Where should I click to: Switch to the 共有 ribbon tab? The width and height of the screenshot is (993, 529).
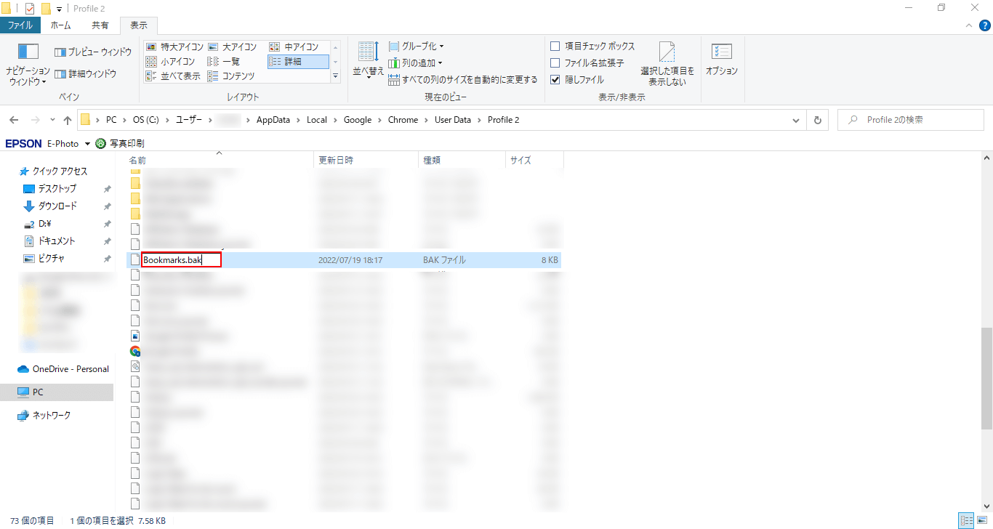point(100,25)
